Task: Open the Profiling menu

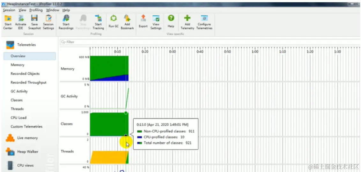Action: tap(36, 10)
